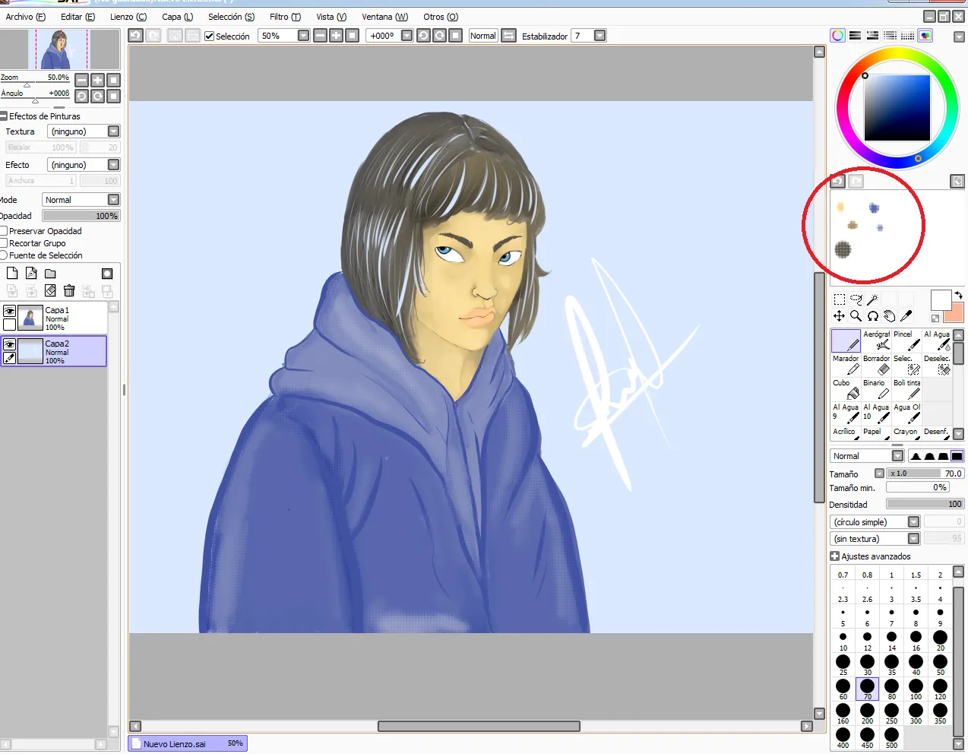This screenshot has width=968, height=754.
Task: Select the hand pan tool
Action: [889, 316]
